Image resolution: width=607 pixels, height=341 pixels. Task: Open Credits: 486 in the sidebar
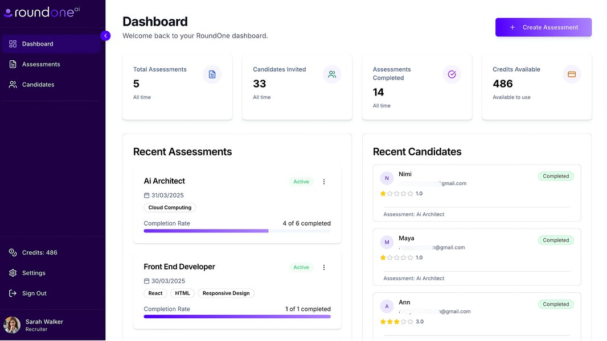click(x=51, y=252)
